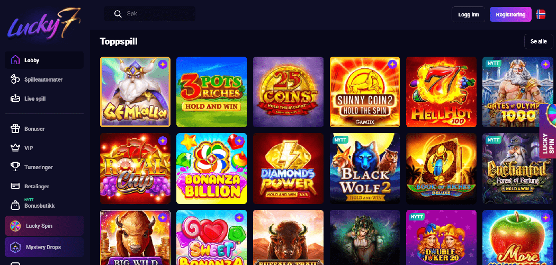The image size is (556, 265).
Task: Click the Lucky Spin sidebar item
Action: click(44, 226)
